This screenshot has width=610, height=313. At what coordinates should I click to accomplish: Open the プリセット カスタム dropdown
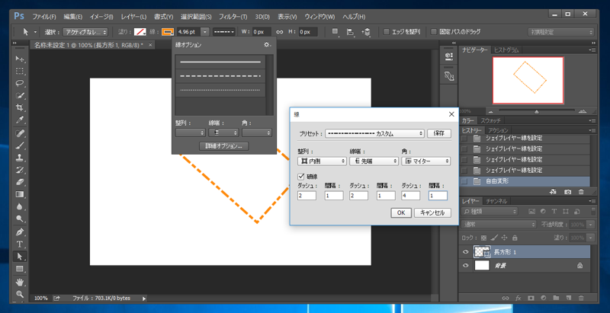pos(374,133)
